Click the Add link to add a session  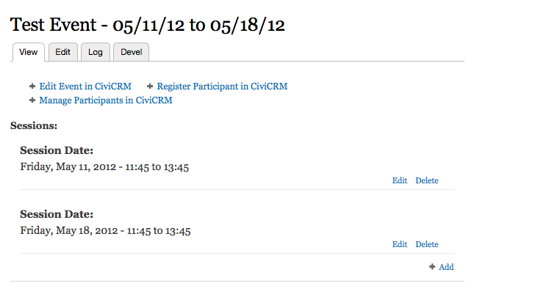446,267
